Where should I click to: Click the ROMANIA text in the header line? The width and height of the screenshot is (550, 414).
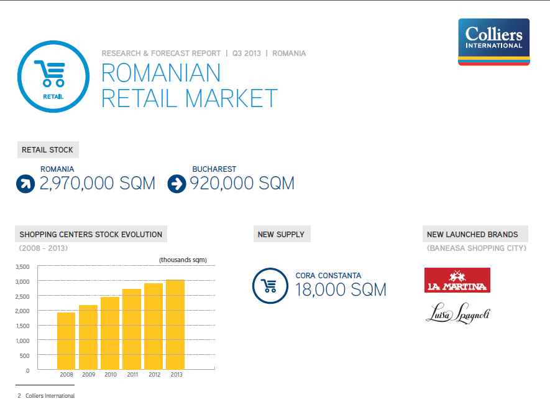click(289, 54)
